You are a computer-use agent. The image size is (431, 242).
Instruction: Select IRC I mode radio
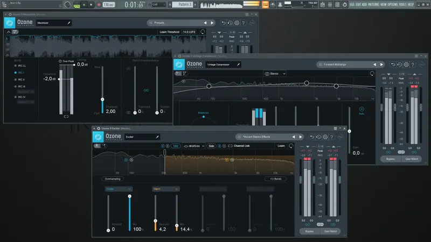[x=16, y=73]
